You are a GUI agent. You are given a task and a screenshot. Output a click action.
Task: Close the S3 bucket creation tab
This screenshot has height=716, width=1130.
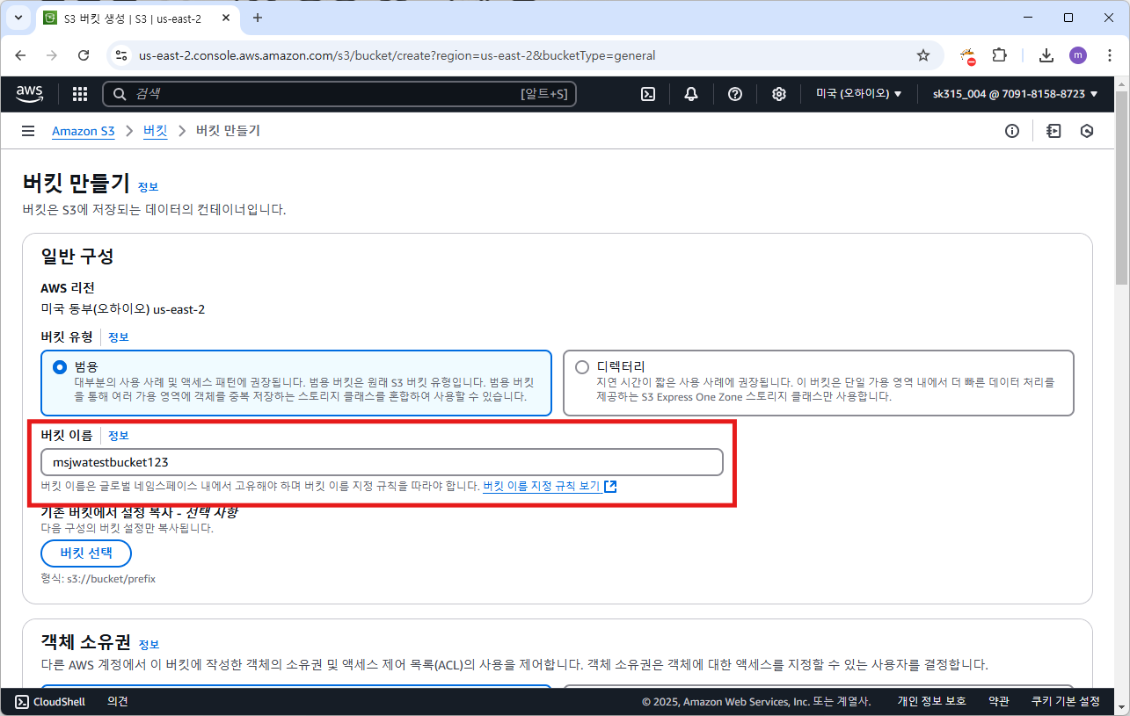[227, 18]
